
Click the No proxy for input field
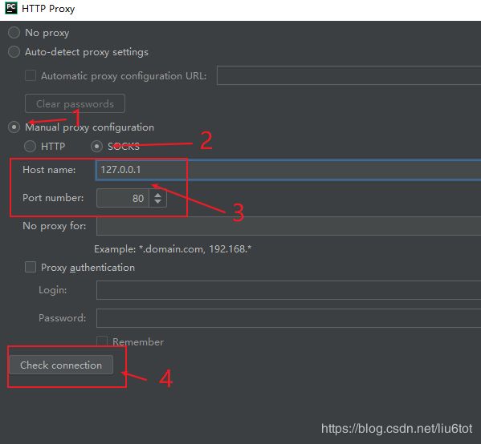point(288,226)
